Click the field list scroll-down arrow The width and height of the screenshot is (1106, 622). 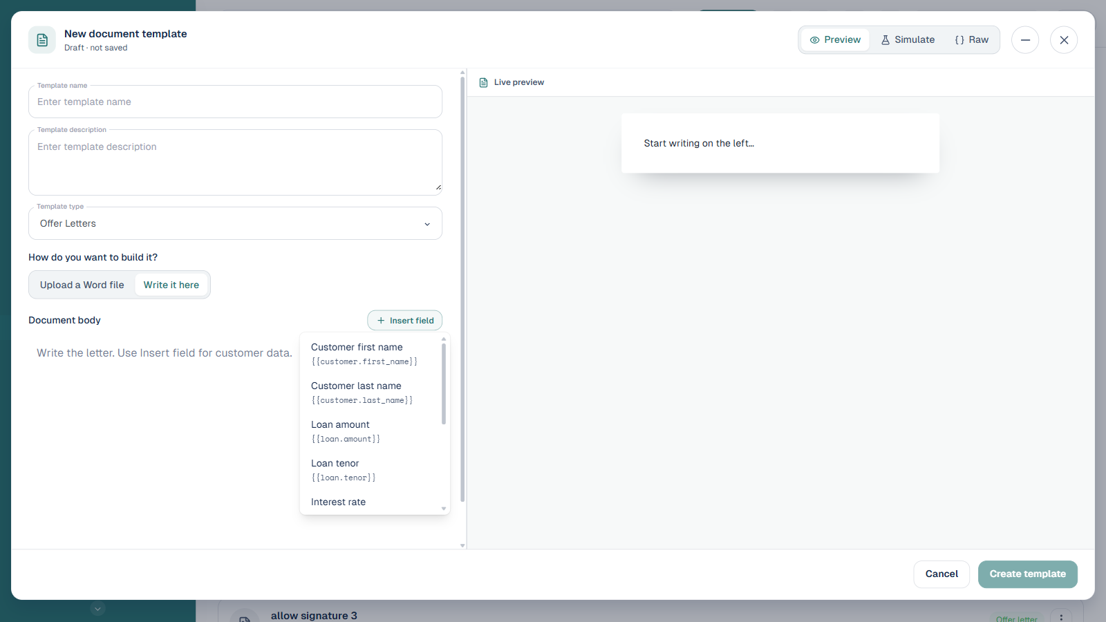pos(444,509)
